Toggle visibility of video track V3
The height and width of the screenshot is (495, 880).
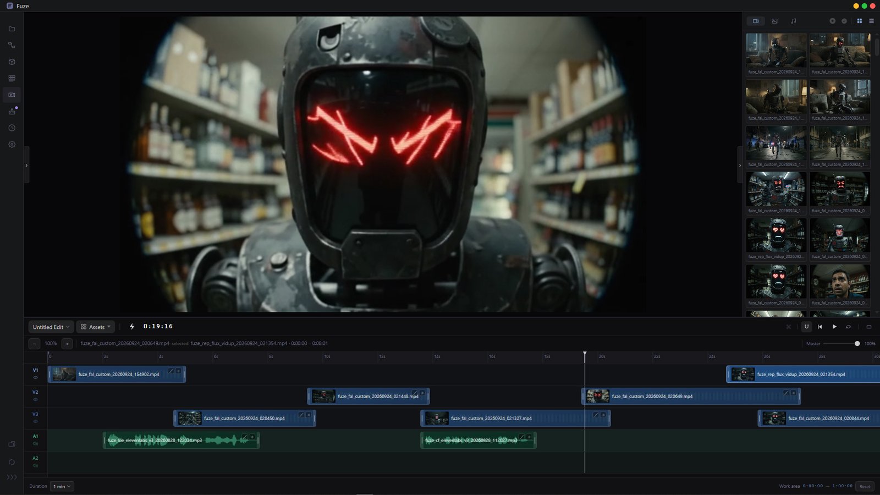tap(35, 421)
